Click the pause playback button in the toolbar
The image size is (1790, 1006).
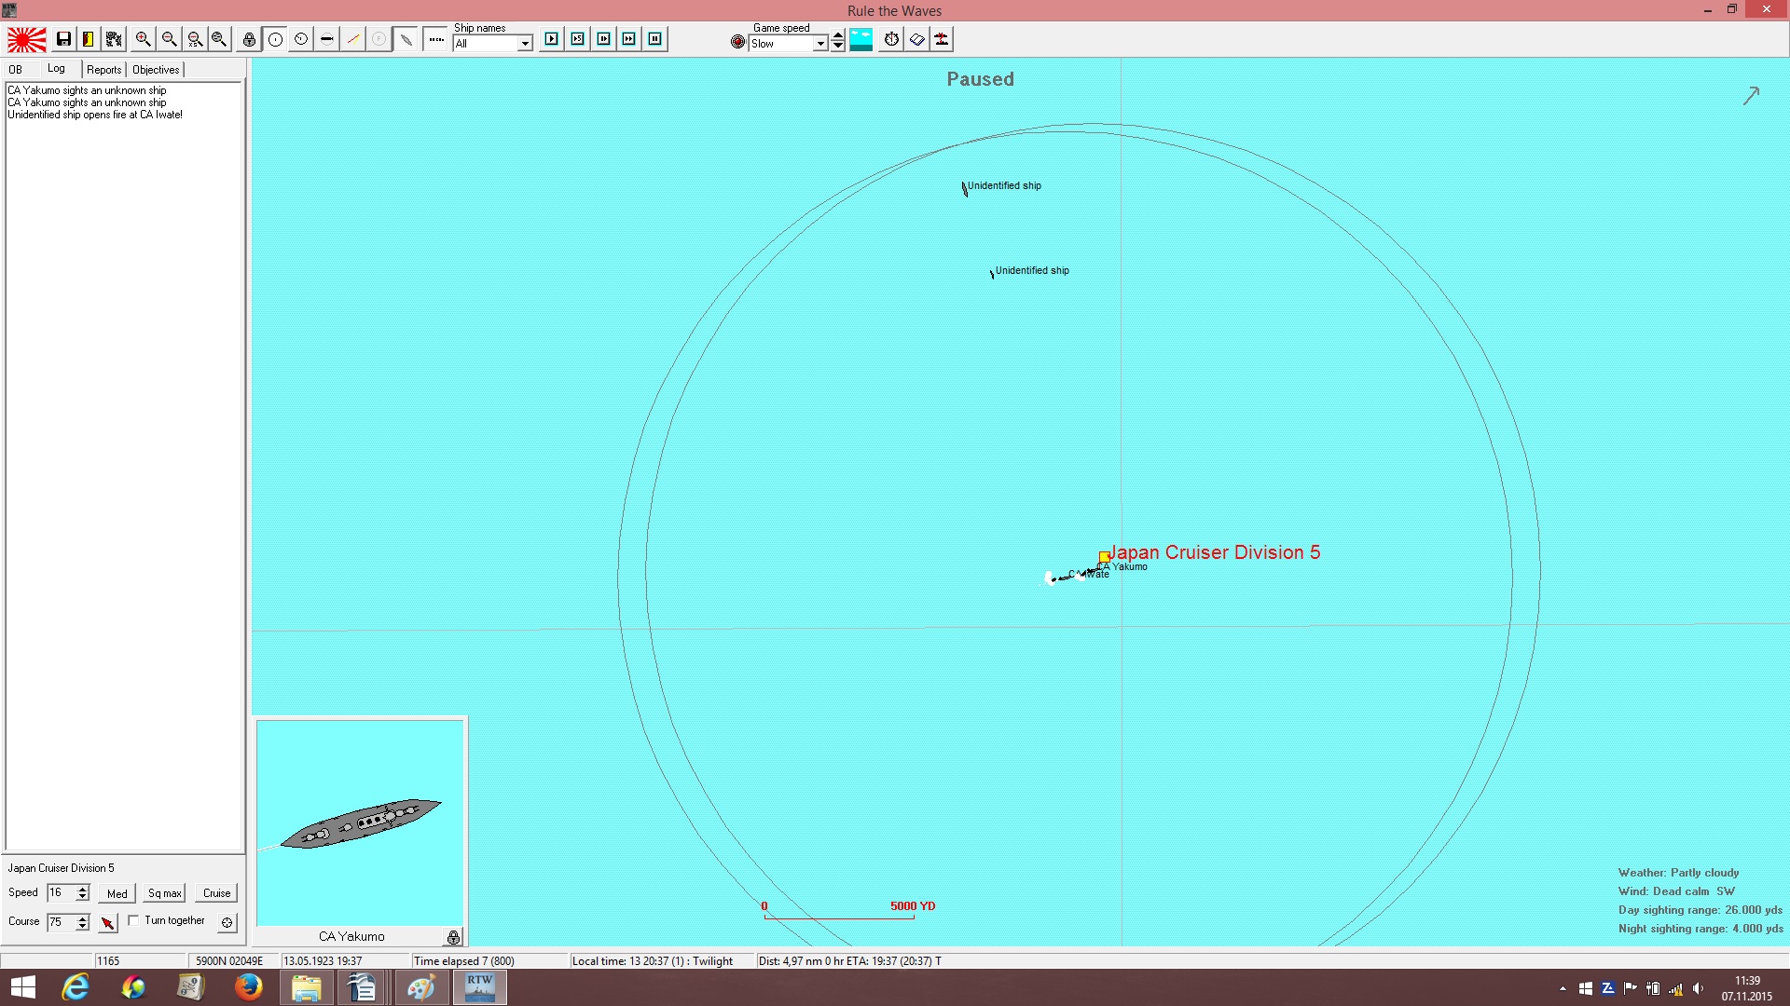(655, 39)
